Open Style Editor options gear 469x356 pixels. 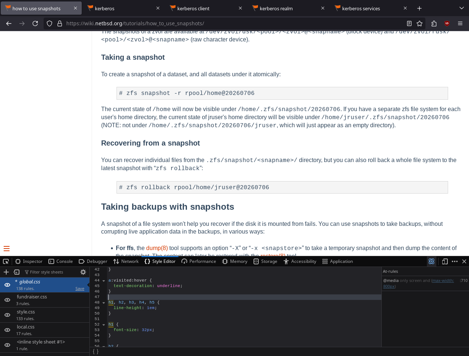(x=83, y=272)
